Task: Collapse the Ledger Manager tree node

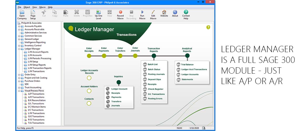Action: (19, 49)
